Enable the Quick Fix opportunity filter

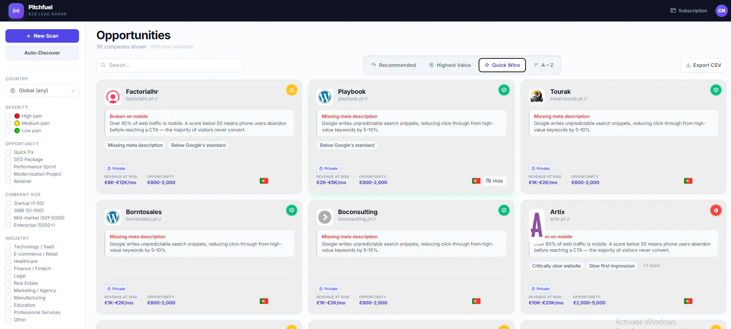(8, 152)
